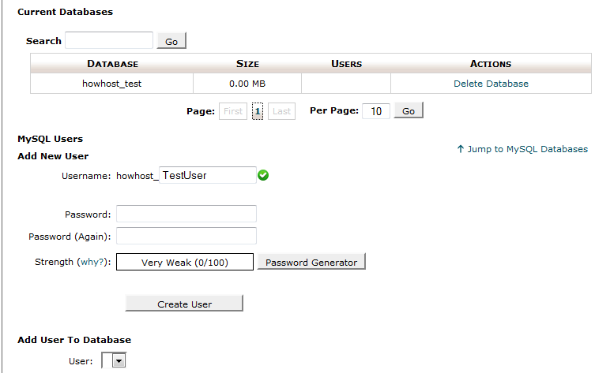Click the Go button beside Per Page
The width and height of the screenshot is (595, 373).
click(409, 110)
